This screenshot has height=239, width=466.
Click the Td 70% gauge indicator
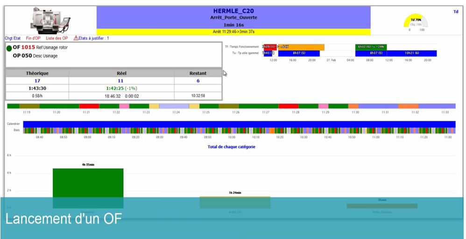(x=416, y=22)
